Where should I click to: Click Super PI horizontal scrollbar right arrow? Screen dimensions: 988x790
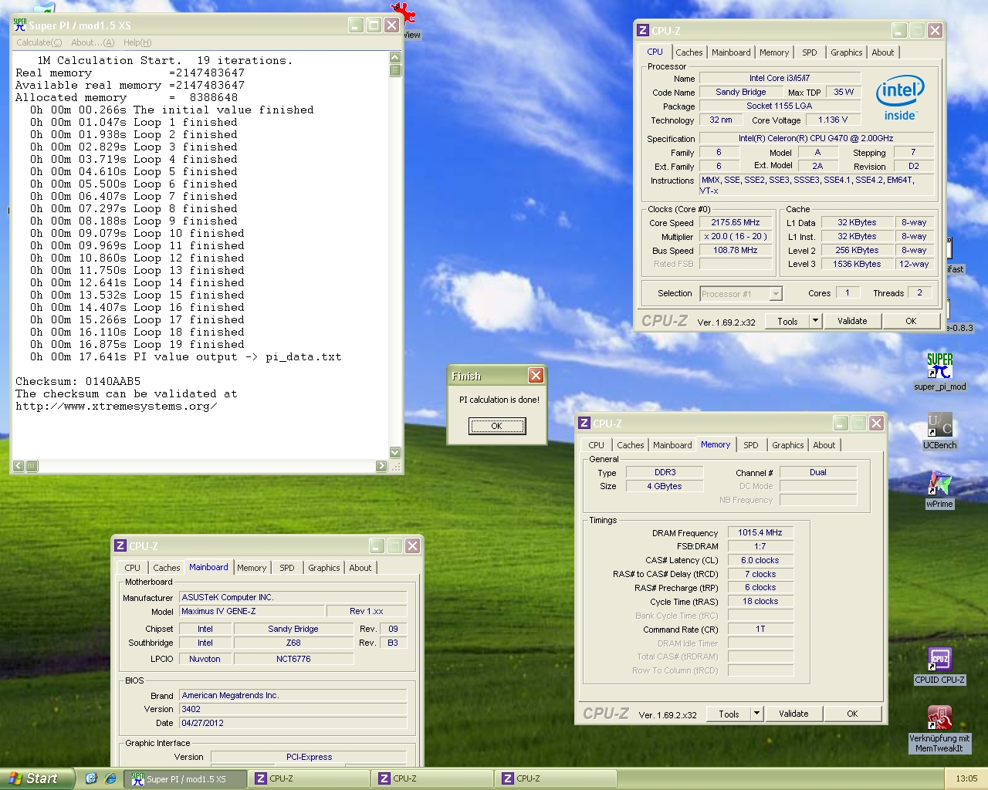pyautogui.click(x=381, y=466)
